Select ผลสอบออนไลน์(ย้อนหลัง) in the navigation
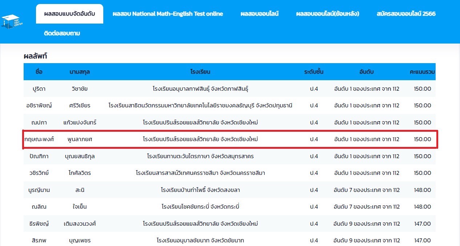Screen dimensions: 460x246 (328, 14)
